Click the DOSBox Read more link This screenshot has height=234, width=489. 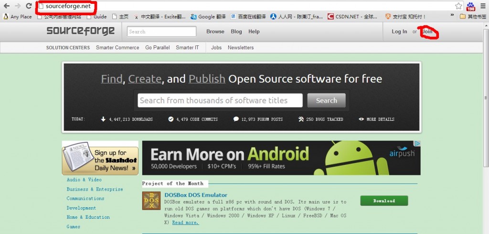coord(185,223)
